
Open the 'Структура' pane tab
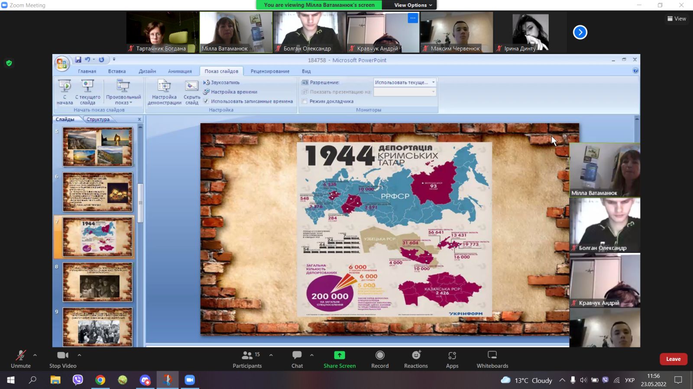pyautogui.click(x=98, y=119)
